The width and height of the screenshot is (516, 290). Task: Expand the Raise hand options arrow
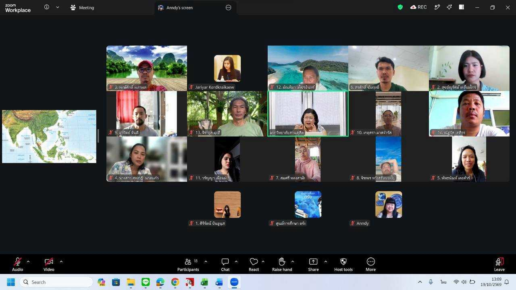292,261
